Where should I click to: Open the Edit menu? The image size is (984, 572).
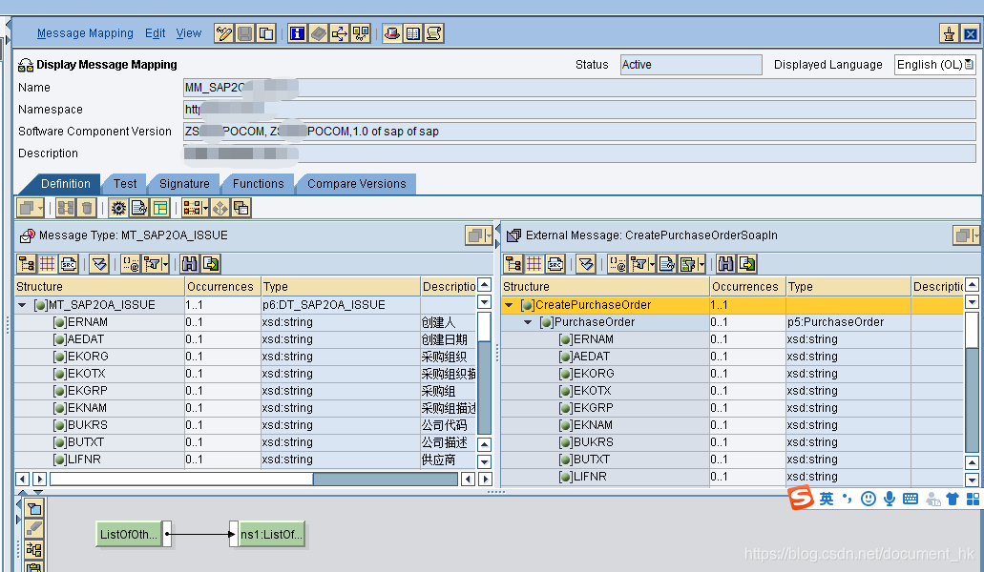click(155, 33)
